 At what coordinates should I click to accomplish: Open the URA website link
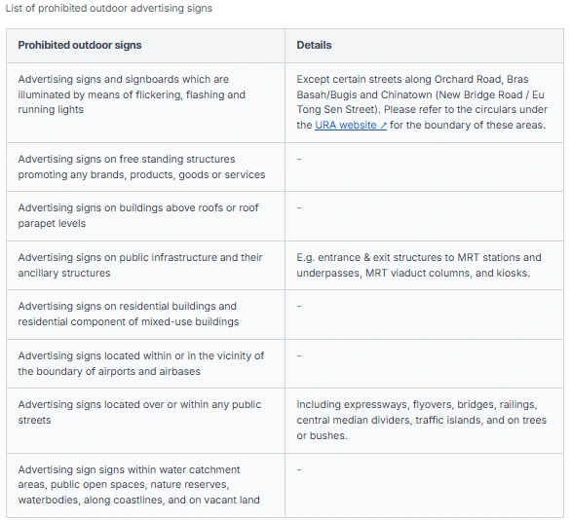tap(351, 125)
